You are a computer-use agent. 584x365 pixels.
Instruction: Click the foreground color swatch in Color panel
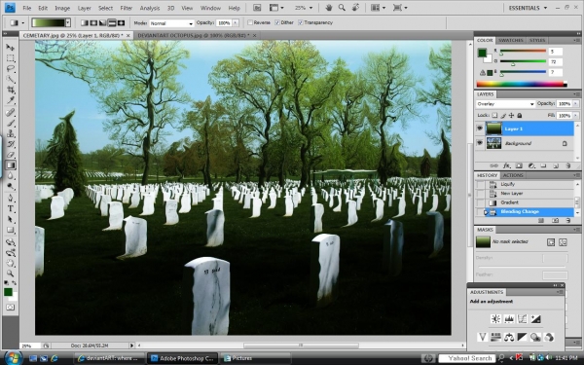tap(483, 53)
